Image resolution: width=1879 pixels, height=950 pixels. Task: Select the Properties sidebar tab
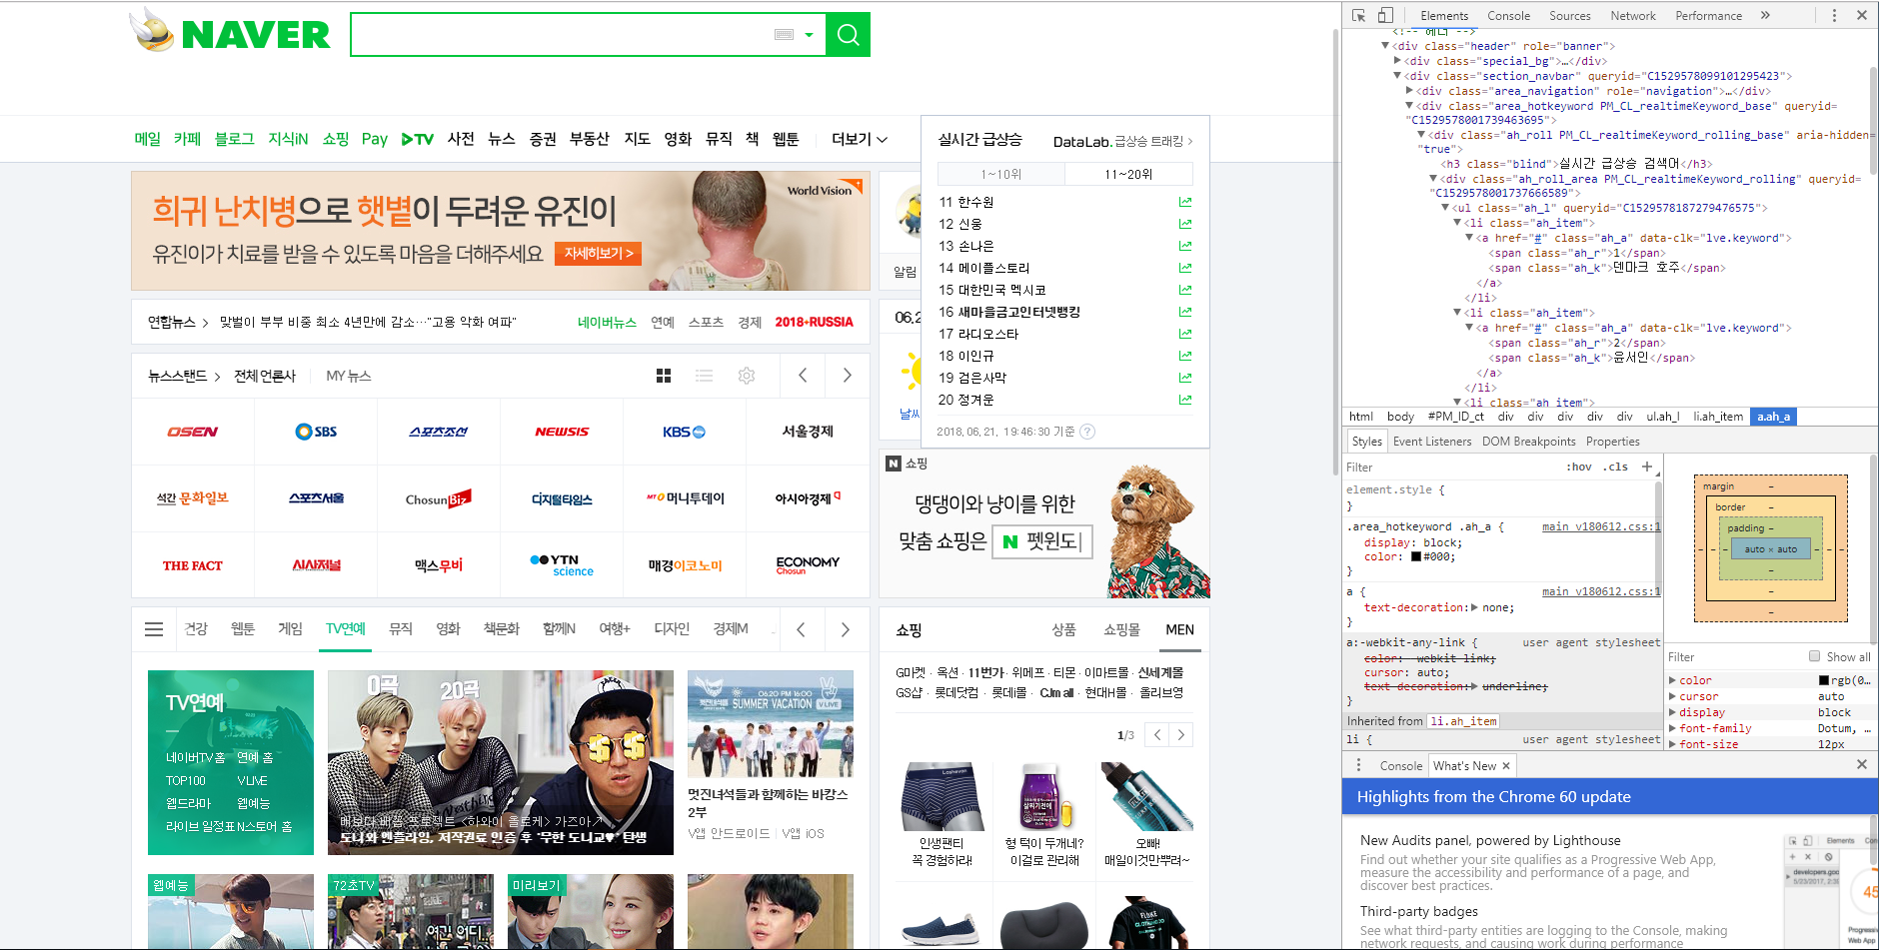coord(1612,442)
